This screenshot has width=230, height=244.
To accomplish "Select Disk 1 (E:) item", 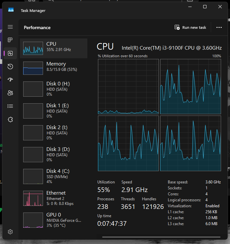I will click(54, 111).
